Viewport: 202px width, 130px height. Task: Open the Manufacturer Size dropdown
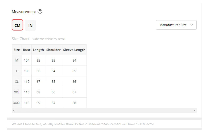click(x=176, y=25)
